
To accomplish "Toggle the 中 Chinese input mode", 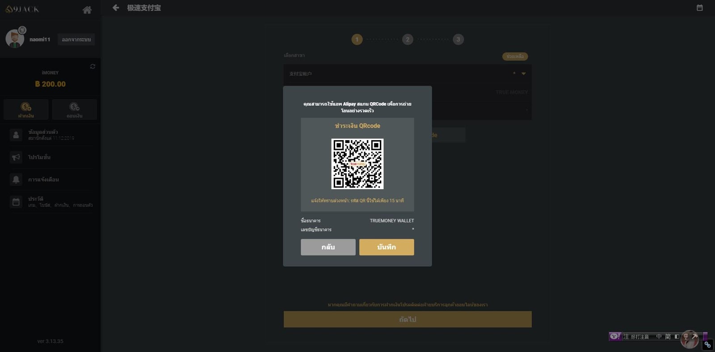I will coord(659,336).
